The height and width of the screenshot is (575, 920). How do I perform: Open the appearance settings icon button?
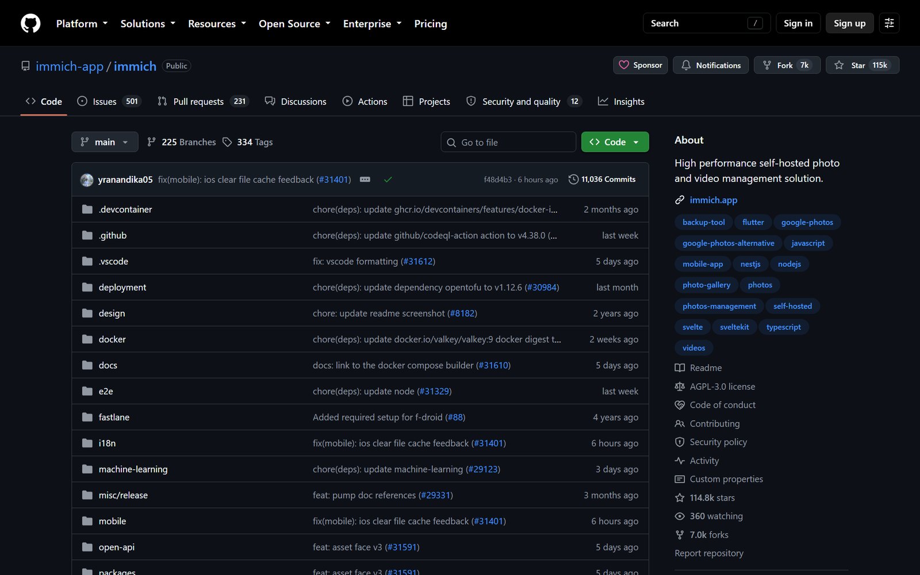889,23
